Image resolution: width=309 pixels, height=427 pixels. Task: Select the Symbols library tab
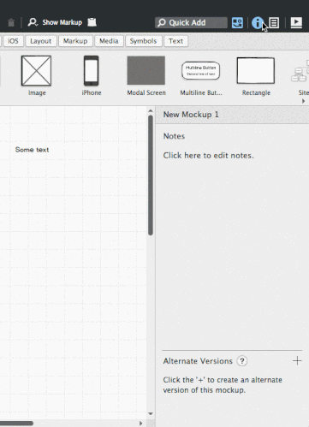pos(143,41)
